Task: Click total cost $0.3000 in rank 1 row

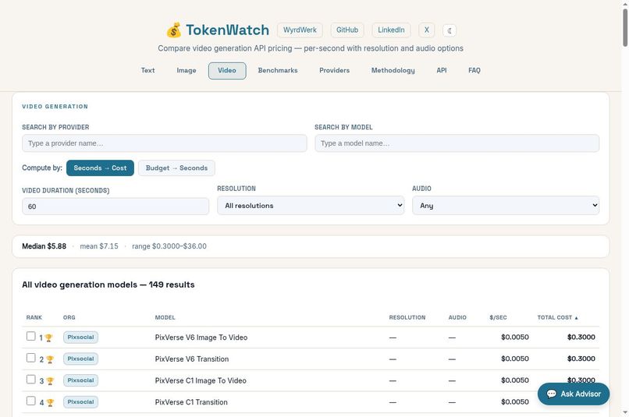Action: (x=581, y=337)
